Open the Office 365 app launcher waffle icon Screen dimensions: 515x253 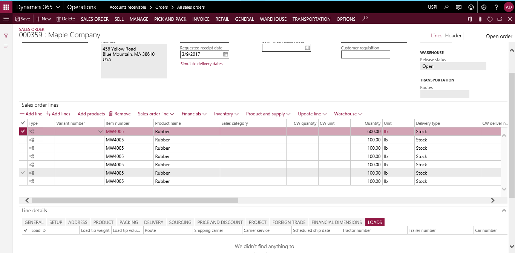click(x=6, y=7)
